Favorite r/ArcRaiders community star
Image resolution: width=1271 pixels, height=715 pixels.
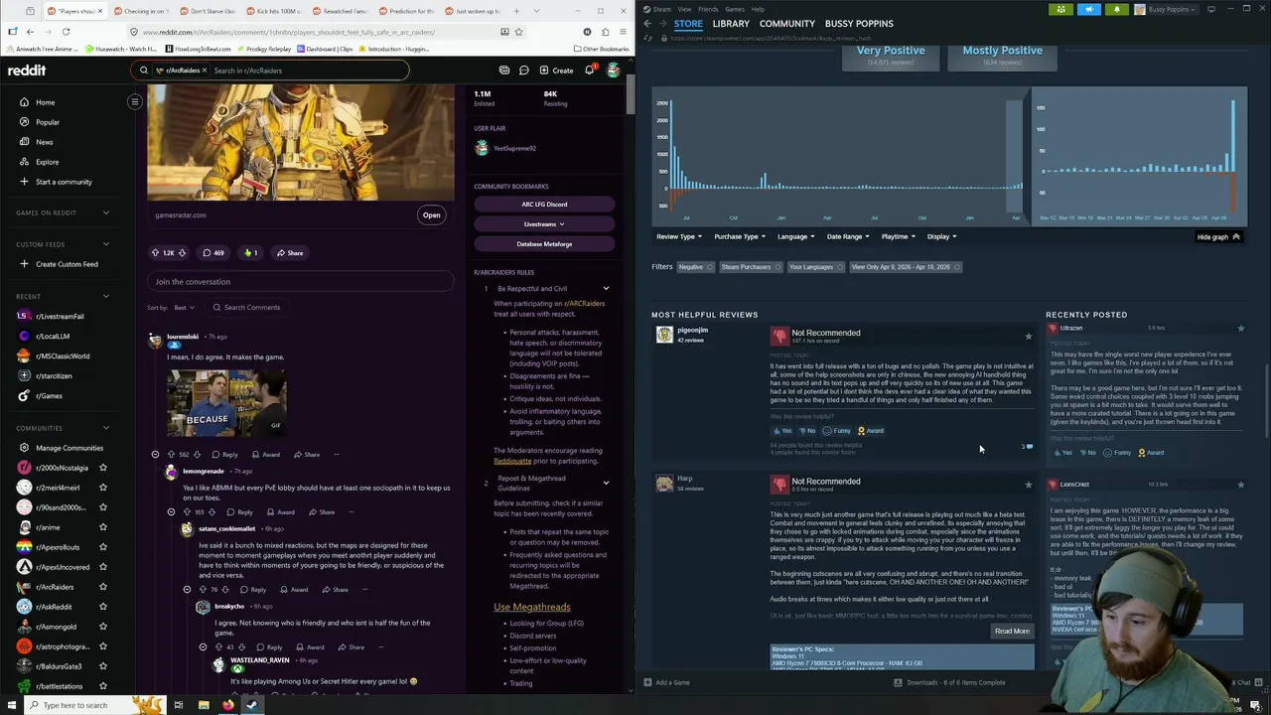pos(102,587)
